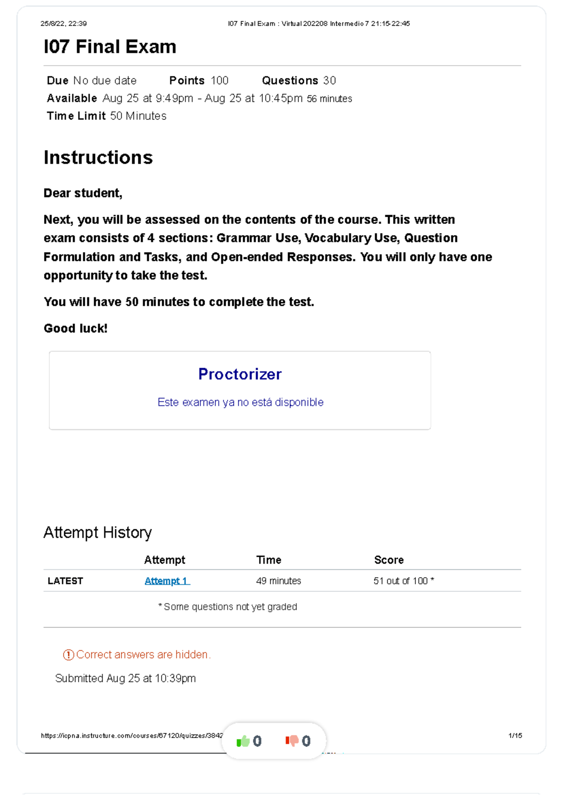Select 'Este examen ya no está disponible' message
562x795 pixels.
(x=240, y=402)
